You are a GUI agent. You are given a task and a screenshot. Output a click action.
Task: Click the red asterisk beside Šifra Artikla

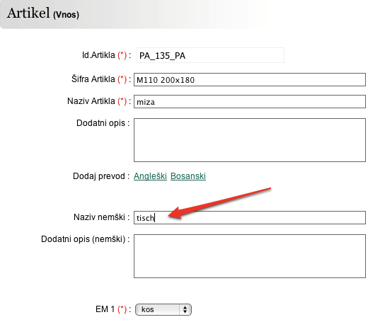tap(122, 79)
